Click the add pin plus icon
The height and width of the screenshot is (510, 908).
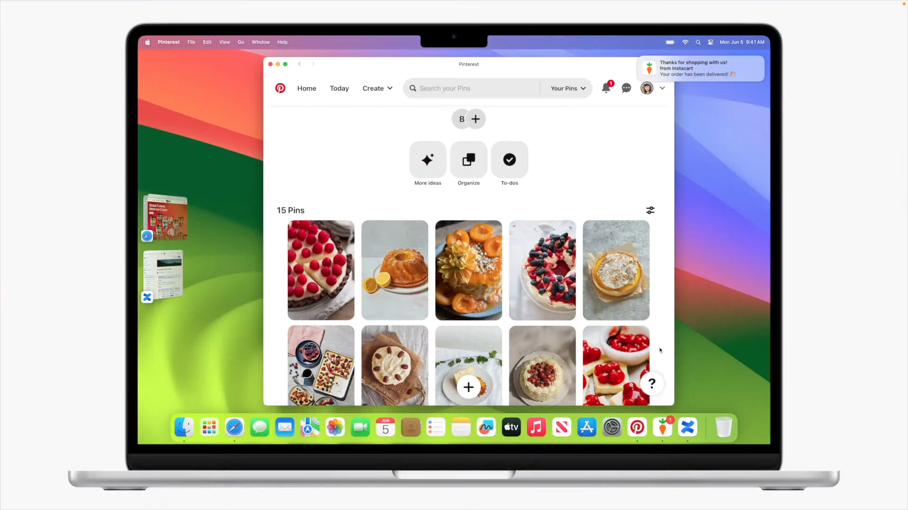click(468, 386)
